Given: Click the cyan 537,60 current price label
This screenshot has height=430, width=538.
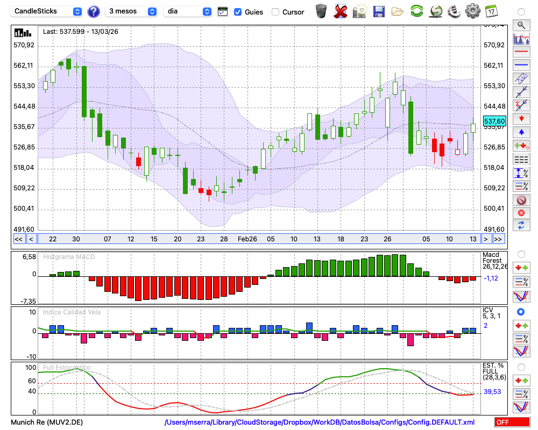Looking at the screenshot, I should coord(494,121).
